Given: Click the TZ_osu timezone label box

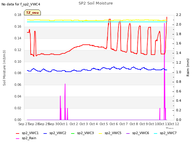Looking at the screenshot, I should [x=32, y=13].
